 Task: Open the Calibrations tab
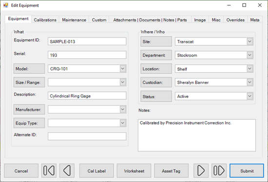coord(45,20)
